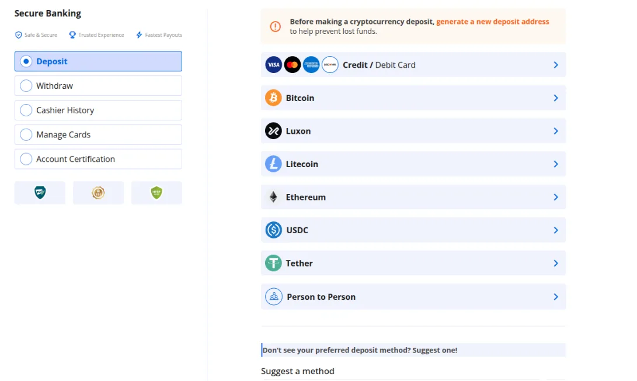Click the Ethereum method name
637x381 pixels.
[305, 197]
